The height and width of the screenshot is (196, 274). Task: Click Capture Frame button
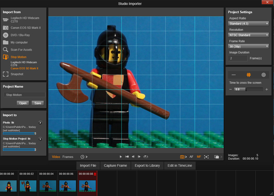pos(116,165)
